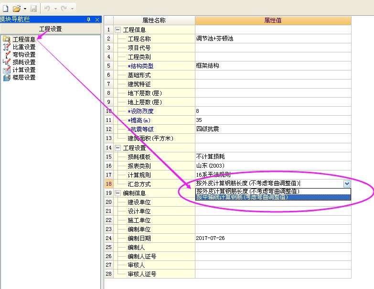Click the 檐高 value 35
Image resolution: width=374 pixels, height=289 pixels.
199,120
